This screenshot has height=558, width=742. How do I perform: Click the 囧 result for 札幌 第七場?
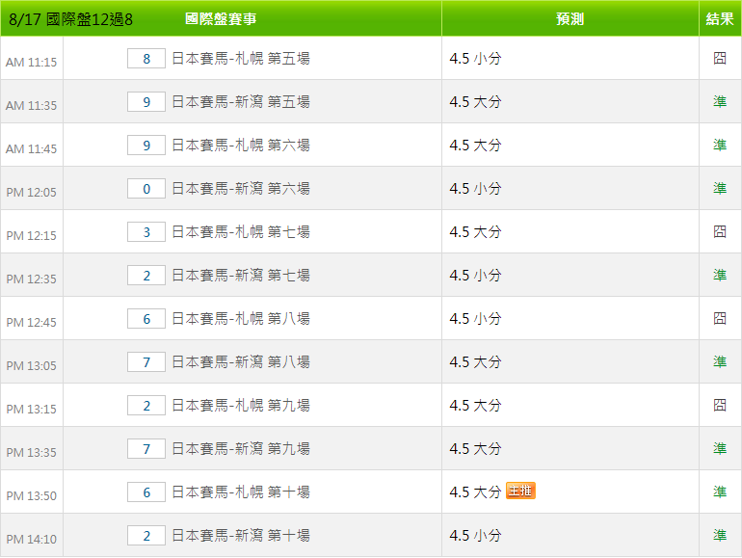(720, 231)
